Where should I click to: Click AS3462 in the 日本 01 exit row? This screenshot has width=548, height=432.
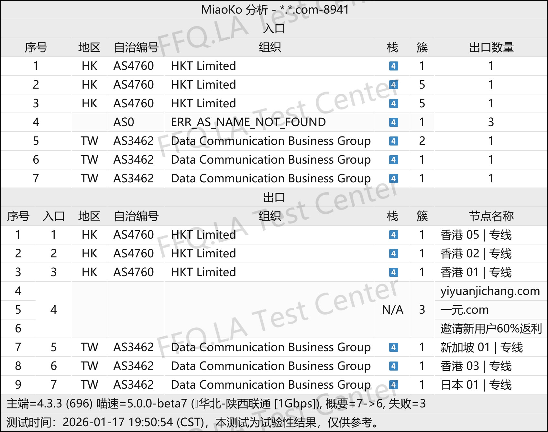(x=133, y=385)
